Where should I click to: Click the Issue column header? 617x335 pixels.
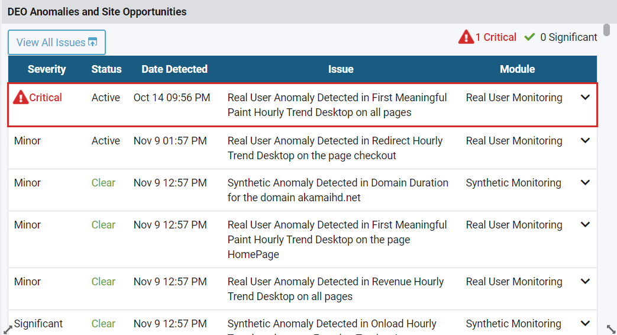[x=341, y=69]
